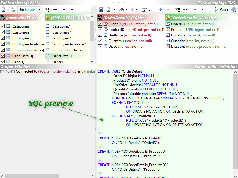The height and width of the screenshot is (178, 238).
Task: Uncheck all tables in Table objects toolbar
Action: pos(55,9)
